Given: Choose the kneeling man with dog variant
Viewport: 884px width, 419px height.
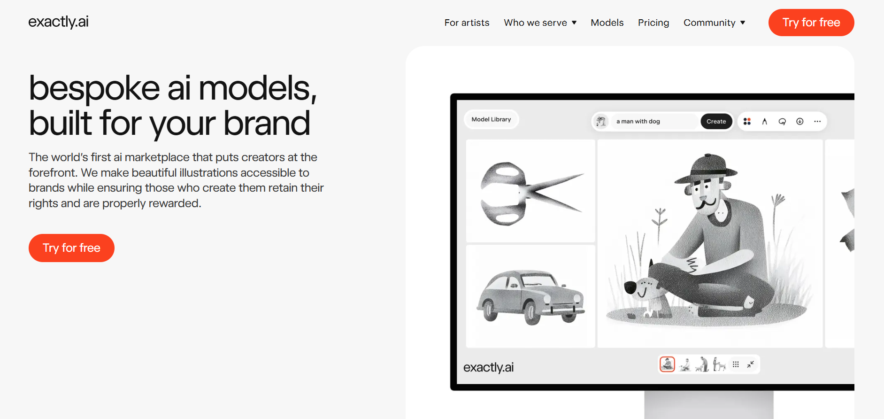Looking at the screenshot, I should (x=685, y=364).
